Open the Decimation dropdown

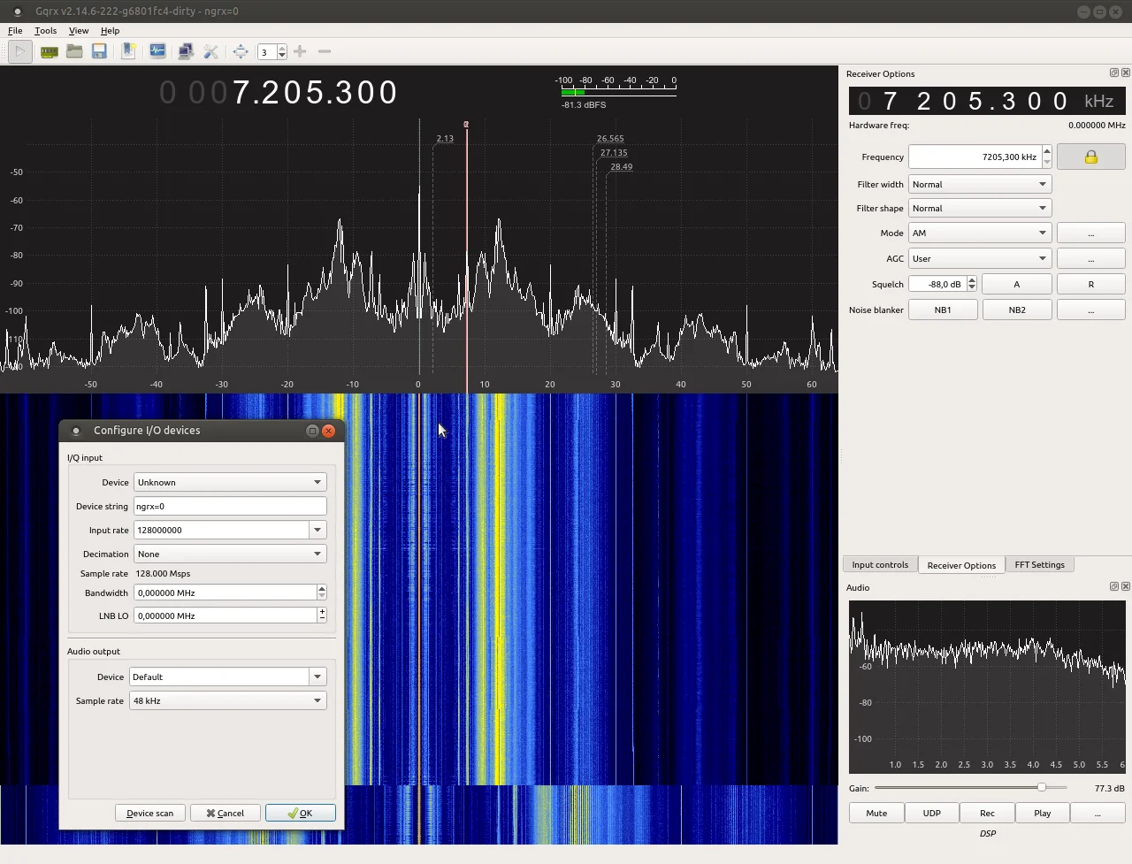pos(230,554)
